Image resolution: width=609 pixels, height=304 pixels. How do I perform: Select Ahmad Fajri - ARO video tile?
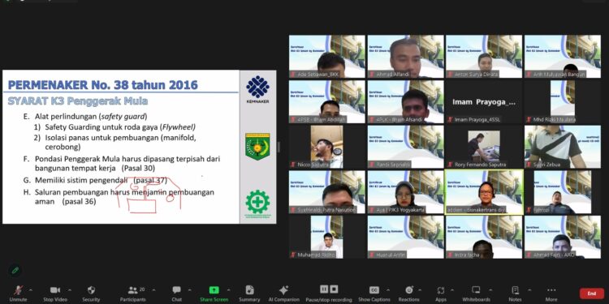point(563,237)
